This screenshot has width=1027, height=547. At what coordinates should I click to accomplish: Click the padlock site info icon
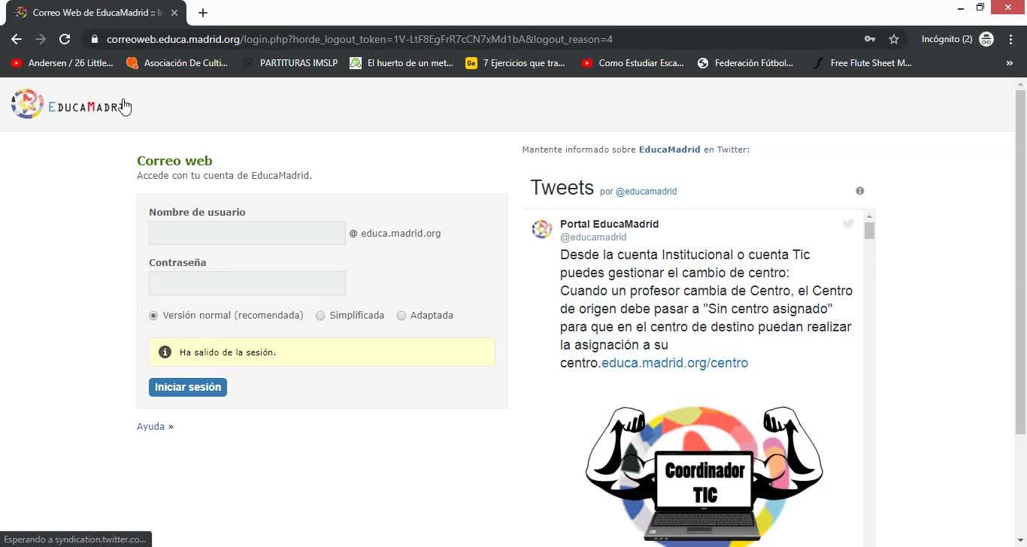point(94,39)
